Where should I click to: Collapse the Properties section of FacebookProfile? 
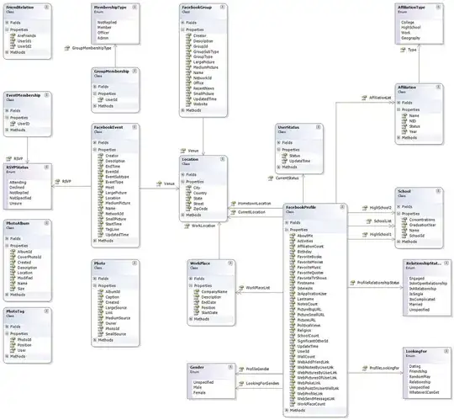click(287, 230)
